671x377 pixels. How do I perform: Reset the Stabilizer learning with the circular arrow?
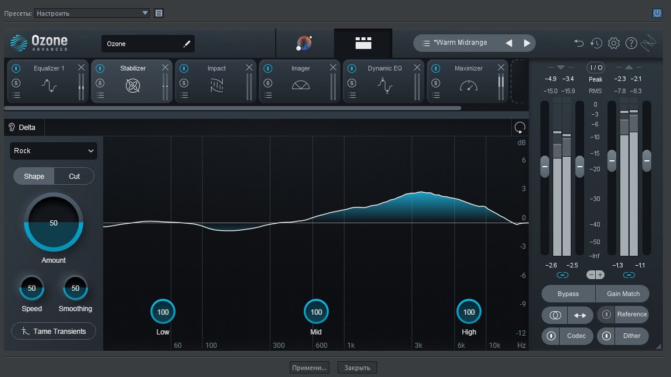click(x=519, y=128)
